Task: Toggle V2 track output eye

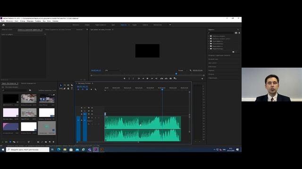Action: pyautogui.click(x=92, y=111)
